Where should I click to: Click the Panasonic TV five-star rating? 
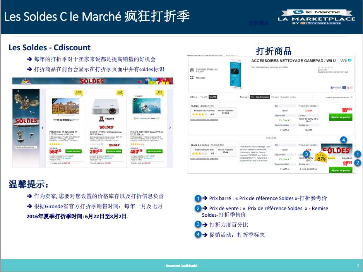pos(55,144)
